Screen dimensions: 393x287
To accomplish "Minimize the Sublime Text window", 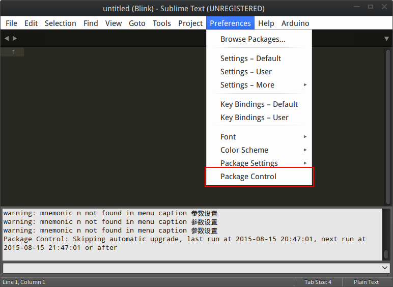I will coord(357,7).
